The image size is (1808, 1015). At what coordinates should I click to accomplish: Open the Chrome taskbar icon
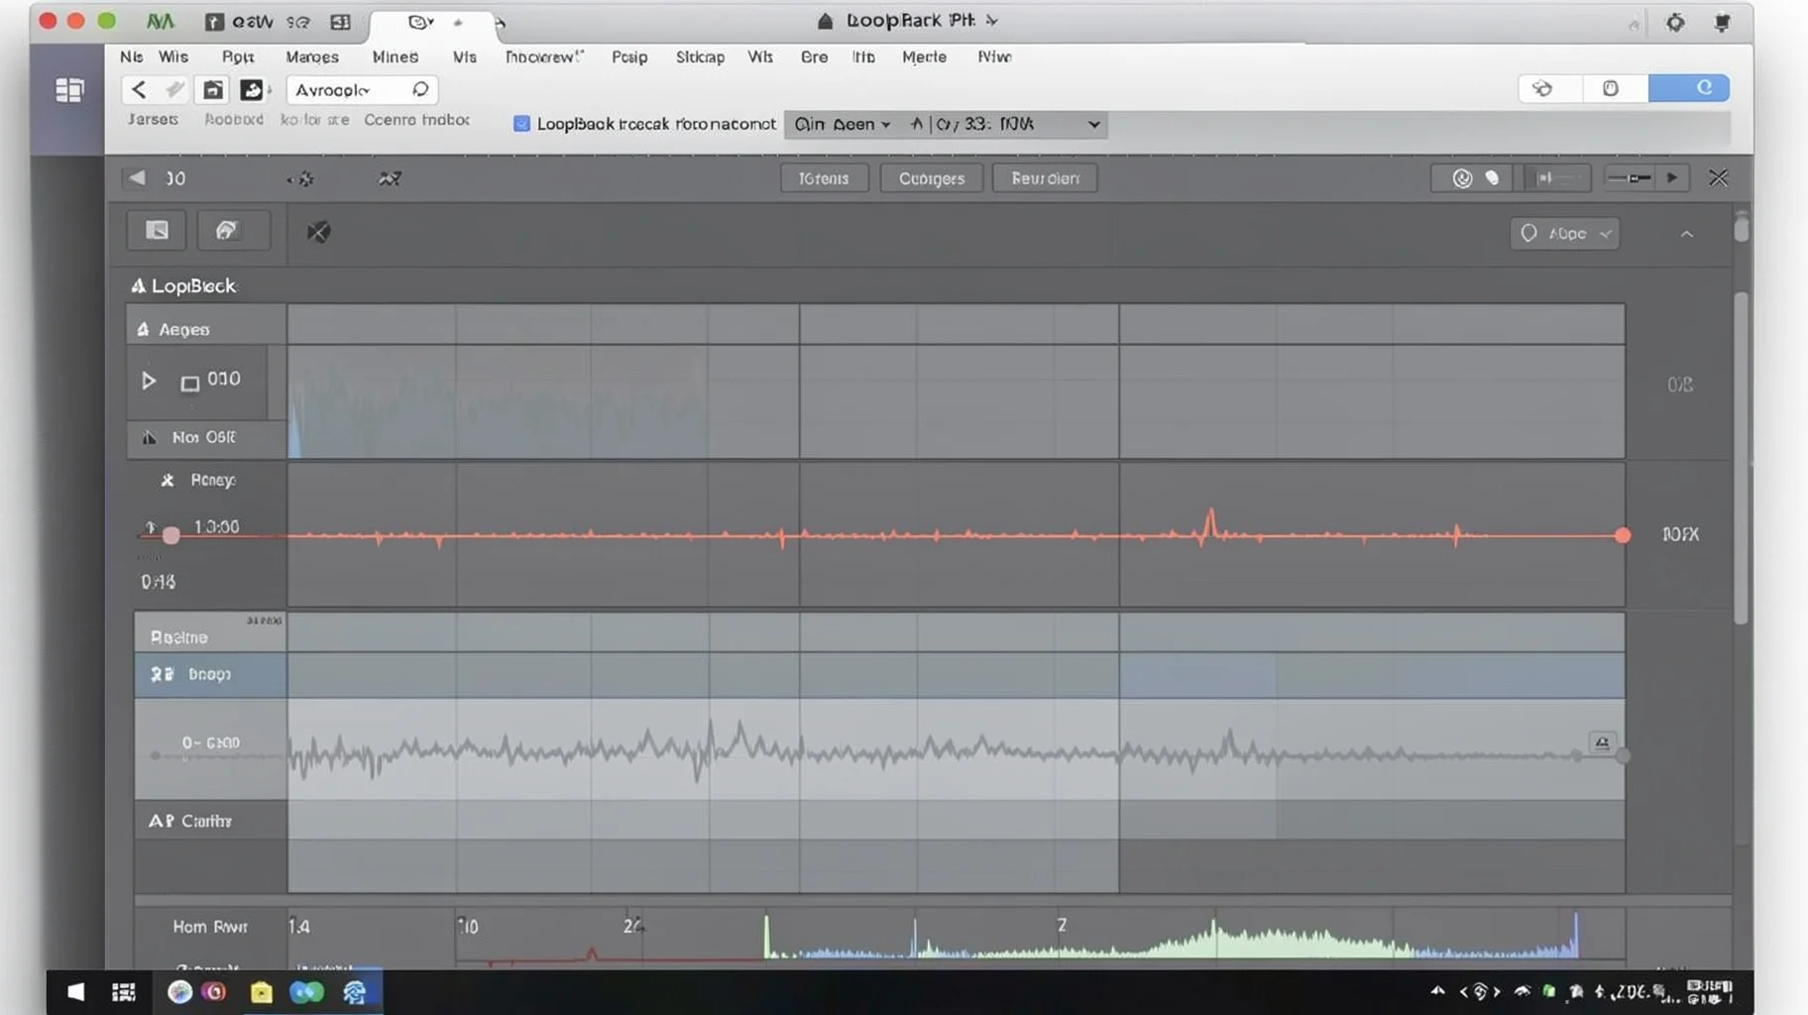pyautogui.click(x=179, y=991)
